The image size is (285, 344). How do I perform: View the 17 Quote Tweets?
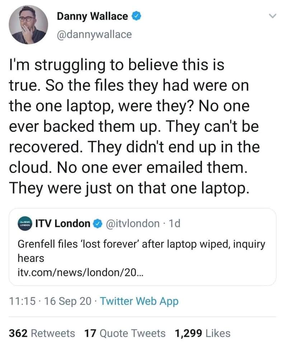[125, 333]
